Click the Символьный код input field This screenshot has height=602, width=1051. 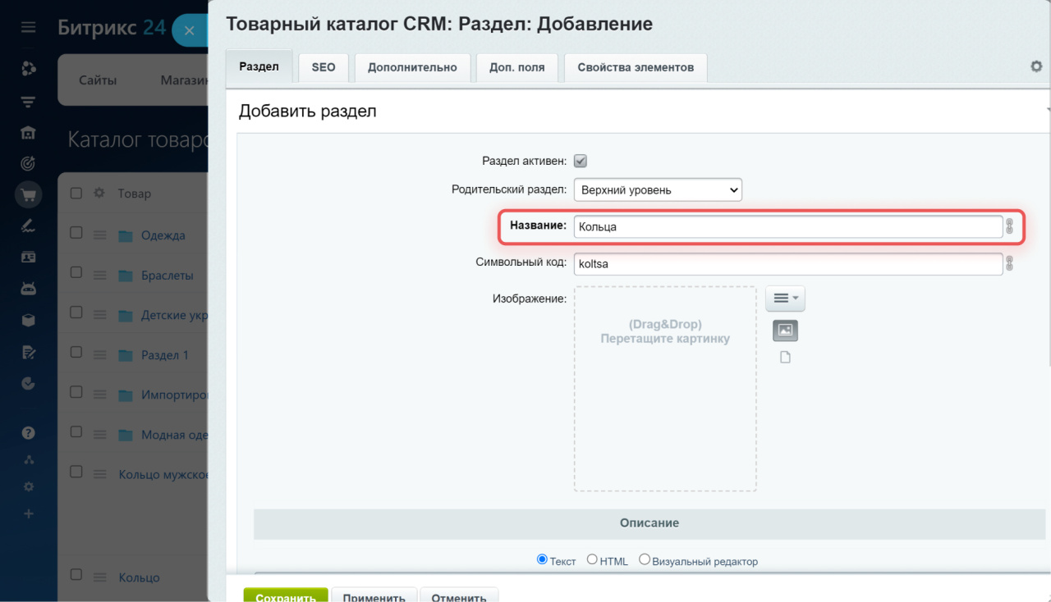[787, 263]
